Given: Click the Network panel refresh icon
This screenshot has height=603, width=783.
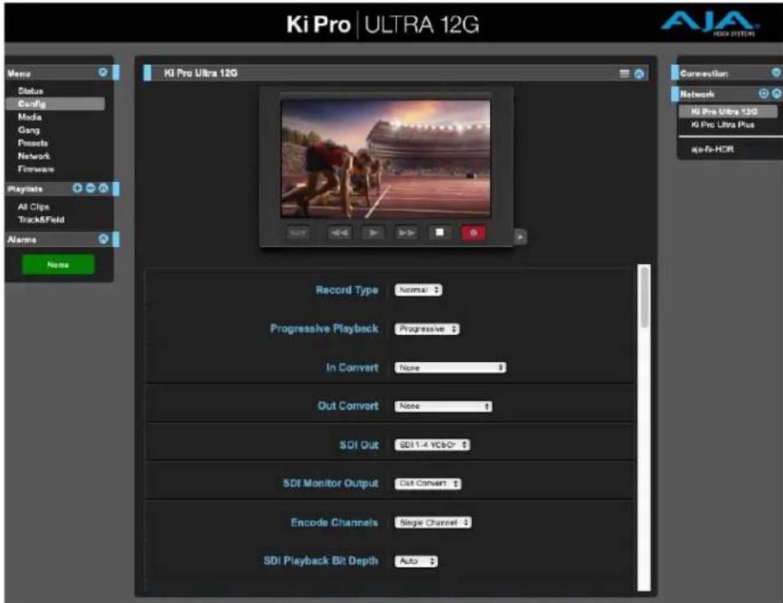Looking at the screenshot, I should click(763, 93).
